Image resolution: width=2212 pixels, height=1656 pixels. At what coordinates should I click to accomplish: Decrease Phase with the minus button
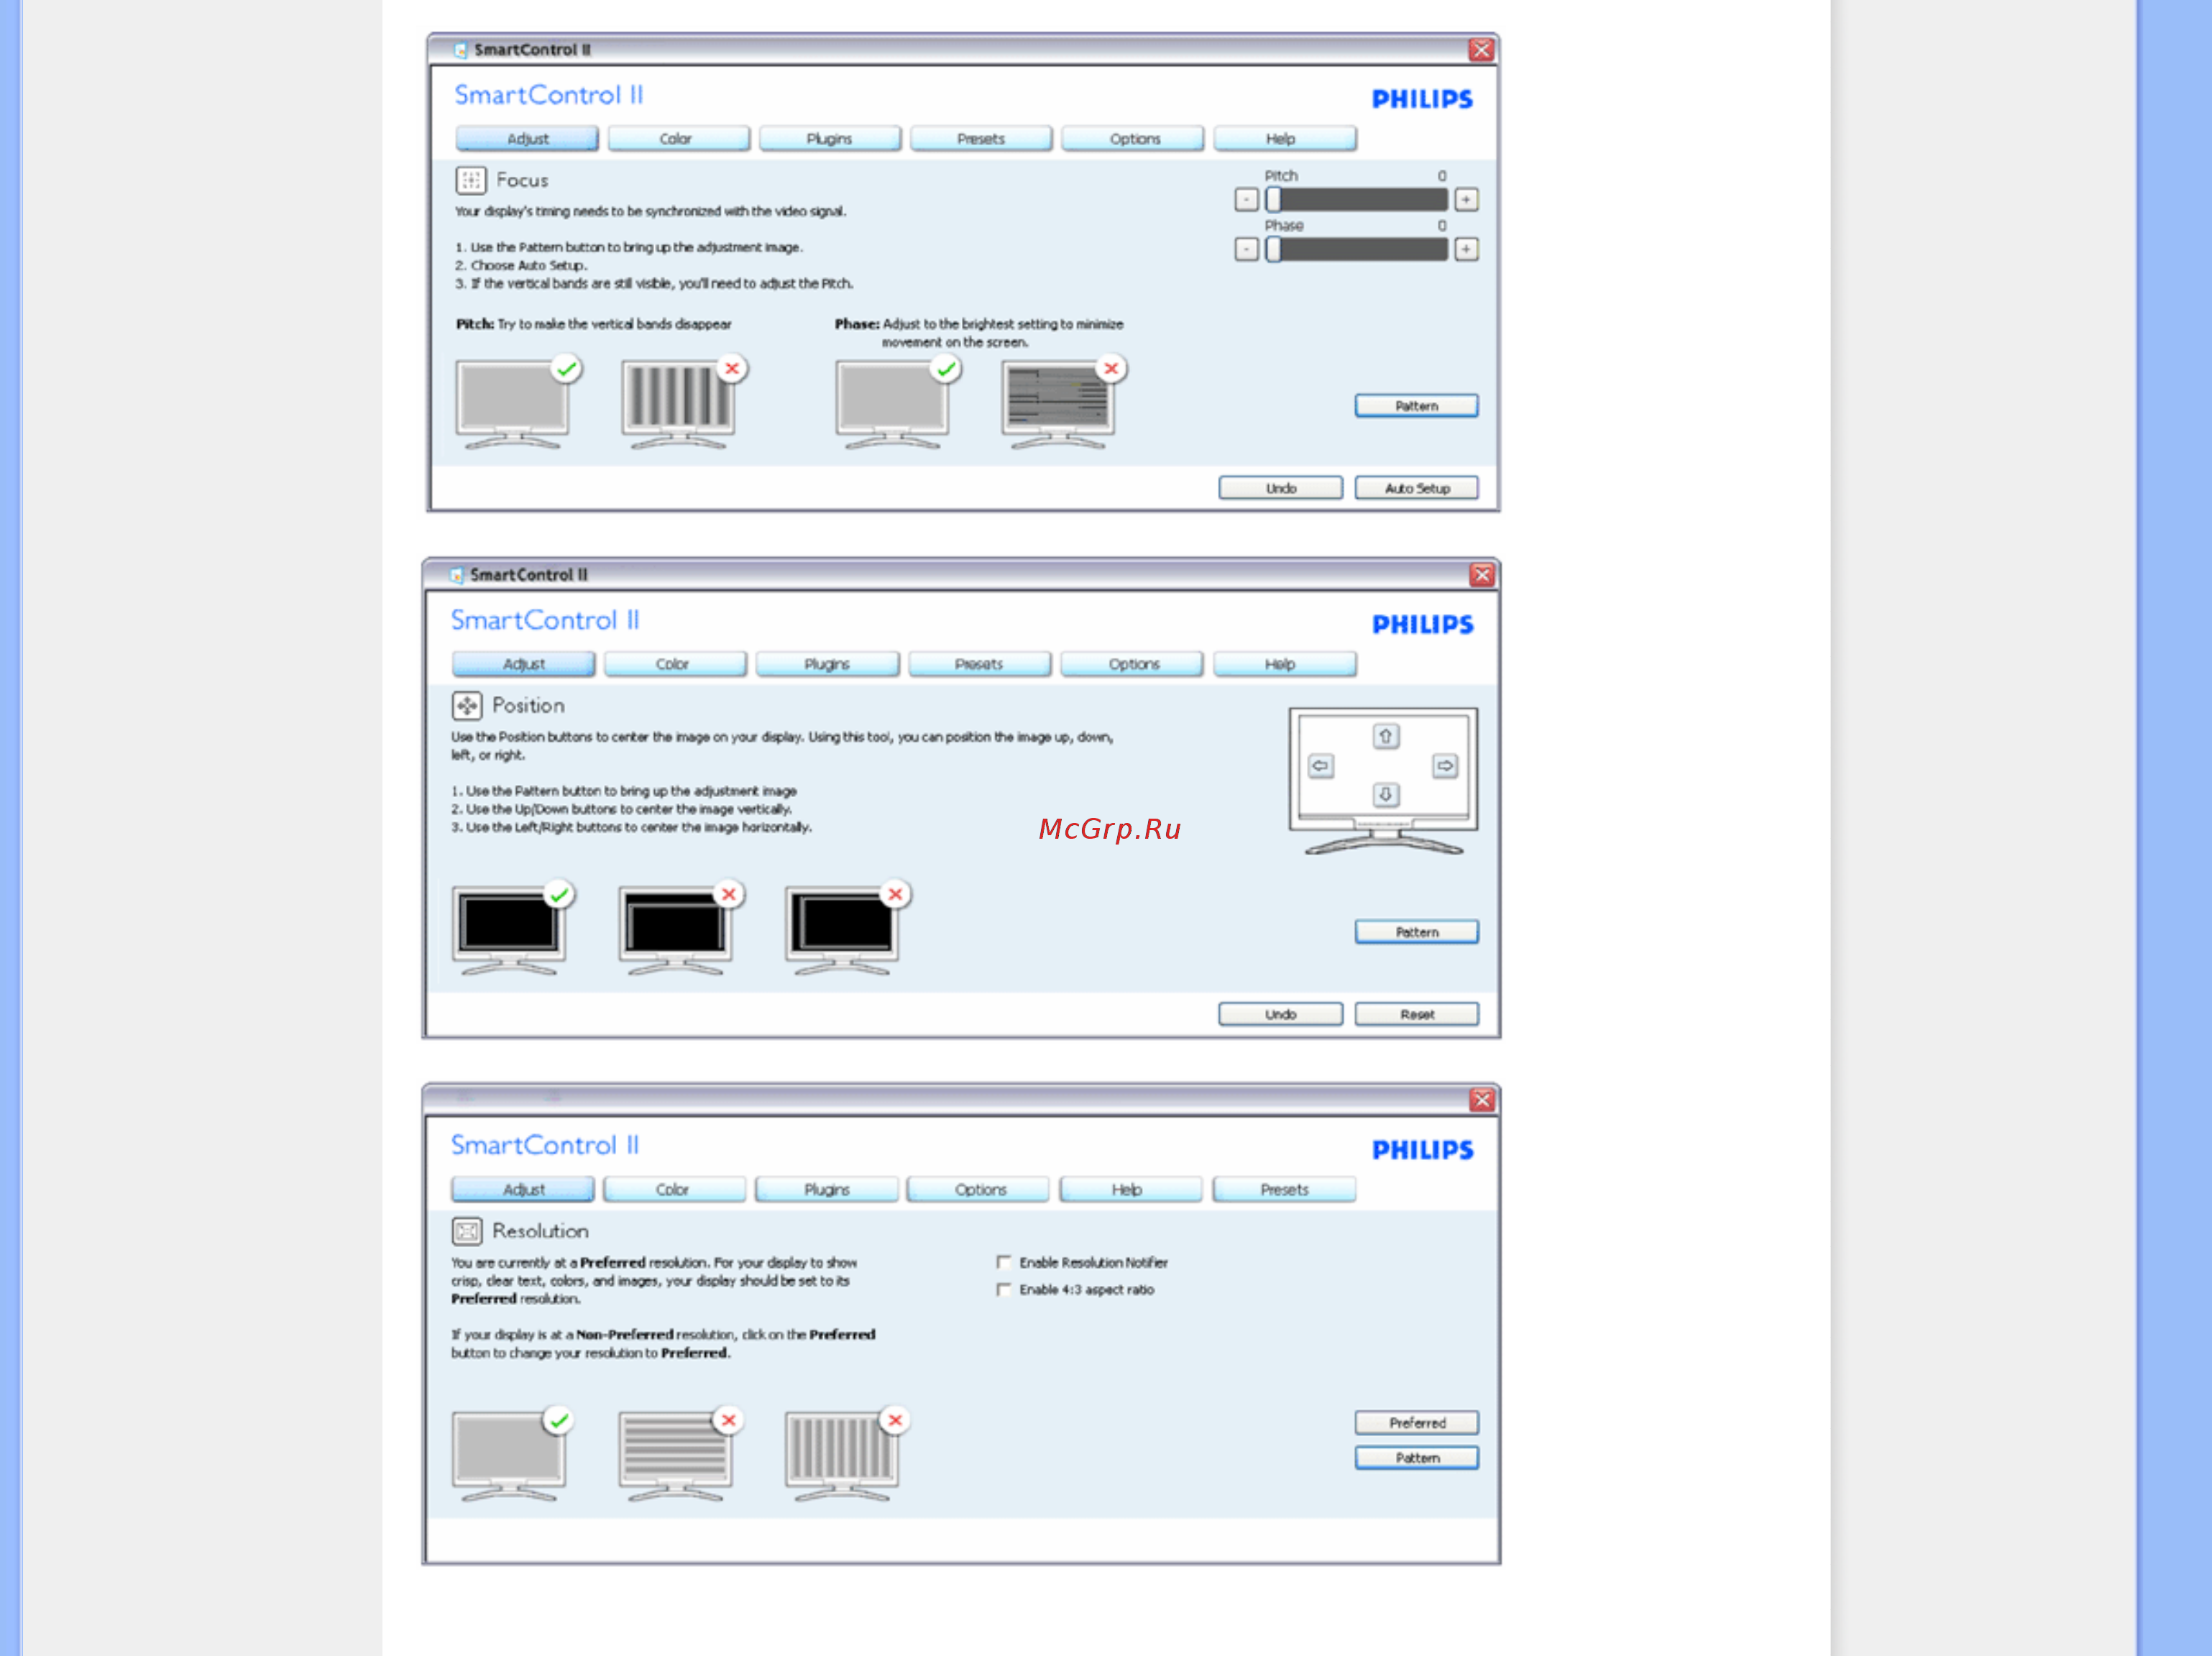point(1246,249)
